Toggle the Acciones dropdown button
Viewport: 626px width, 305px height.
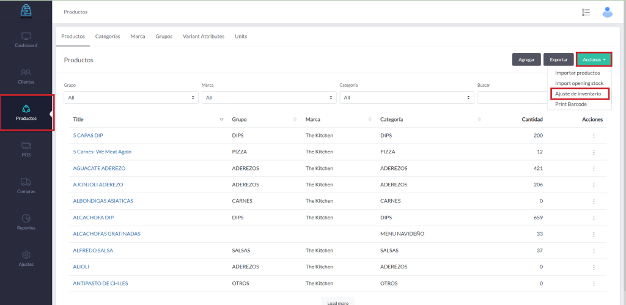594,59
